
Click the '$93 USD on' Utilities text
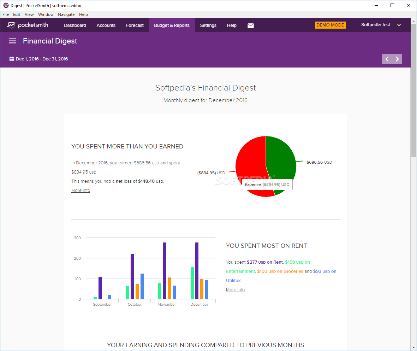point(325,271)
